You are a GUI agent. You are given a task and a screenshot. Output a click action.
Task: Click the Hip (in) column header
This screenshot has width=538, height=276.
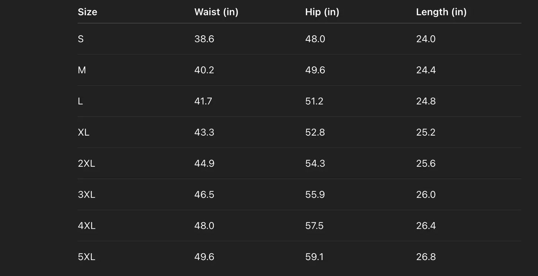(322, 12)
